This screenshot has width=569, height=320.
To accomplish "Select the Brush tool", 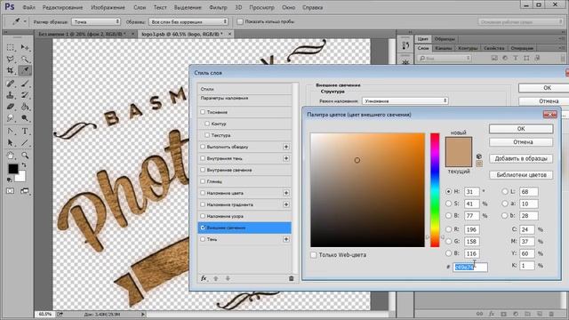I will (25, 84).
